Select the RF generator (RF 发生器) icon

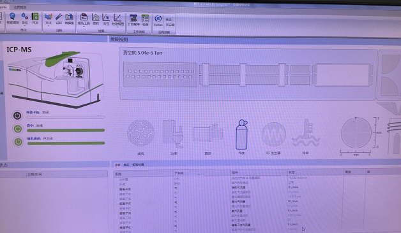[x=274, y=134]
